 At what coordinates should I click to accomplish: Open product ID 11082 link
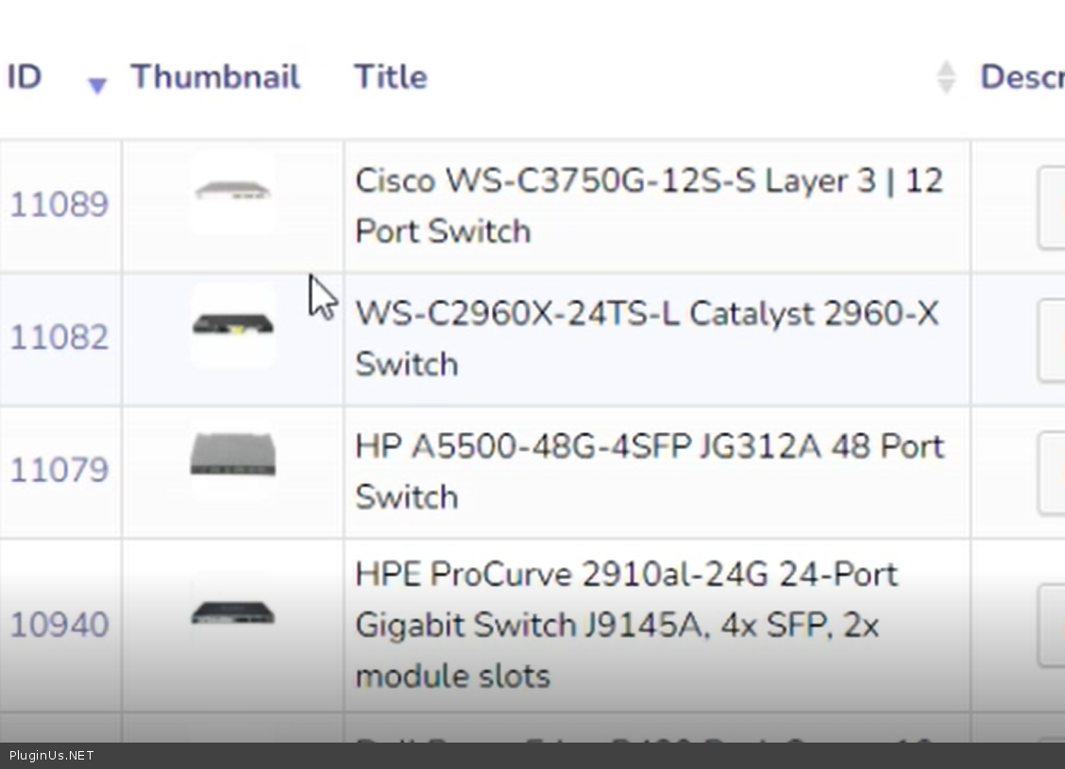59,338
